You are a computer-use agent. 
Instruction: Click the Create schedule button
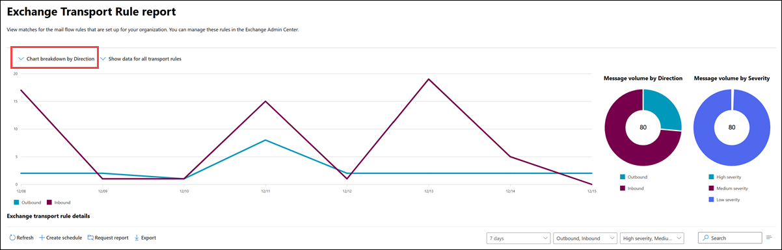pos(61,238)
